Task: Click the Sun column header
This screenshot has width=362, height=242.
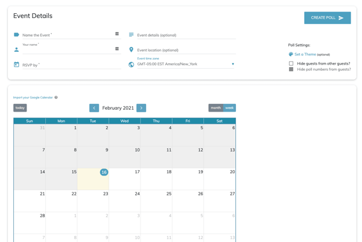Action: coord(30,121)
